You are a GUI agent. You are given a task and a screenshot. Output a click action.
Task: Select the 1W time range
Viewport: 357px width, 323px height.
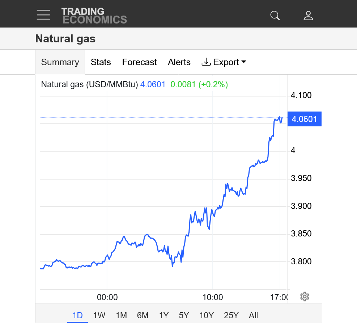point(99,315)
